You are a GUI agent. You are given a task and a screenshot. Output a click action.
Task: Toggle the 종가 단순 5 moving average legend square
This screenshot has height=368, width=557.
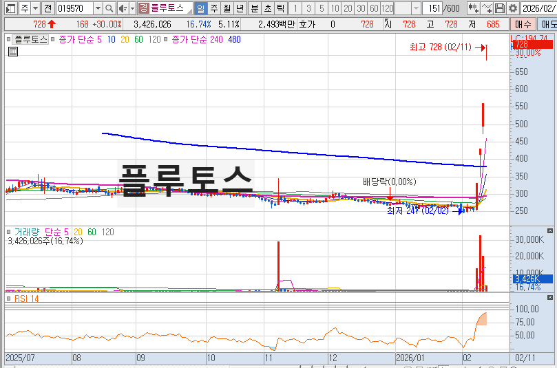[52, 39]
